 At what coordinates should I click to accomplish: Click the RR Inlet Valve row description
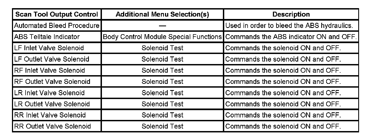pyautogui.click(x=283, y=115)
